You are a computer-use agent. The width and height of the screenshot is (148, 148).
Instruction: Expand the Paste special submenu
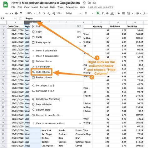[57, 42]
